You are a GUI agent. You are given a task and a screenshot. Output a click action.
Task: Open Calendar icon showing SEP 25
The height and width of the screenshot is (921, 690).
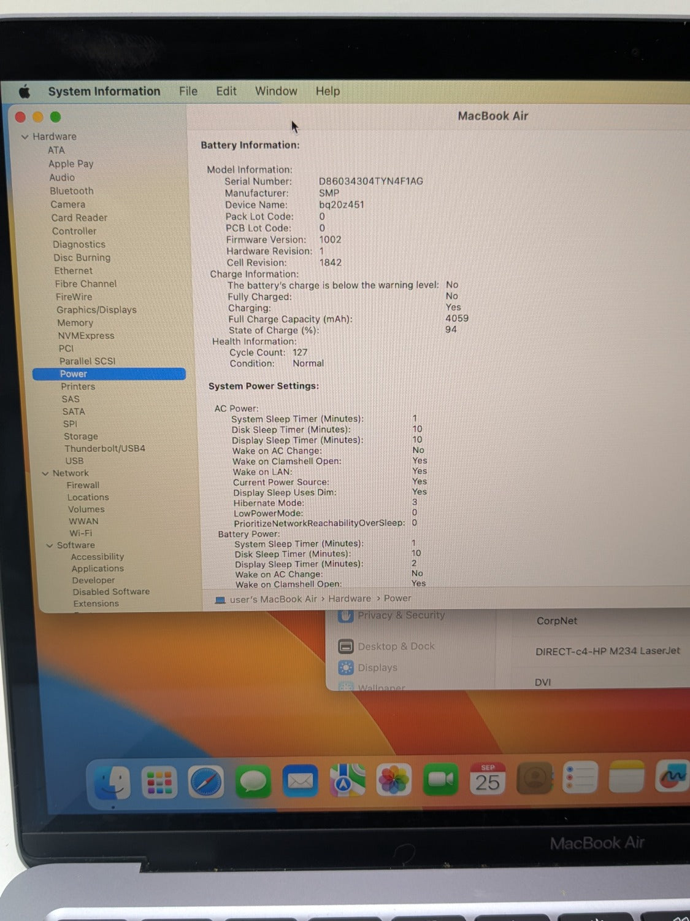pos(488,779)
